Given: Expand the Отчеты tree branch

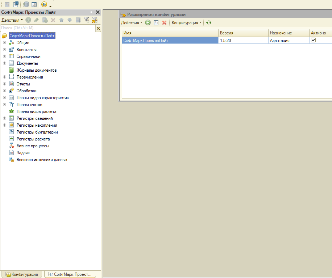Looking at the screenshot, I should point(4,84).
